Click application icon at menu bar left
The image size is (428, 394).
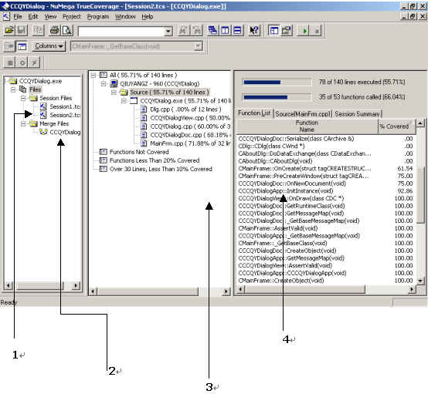tap(5, 17)
